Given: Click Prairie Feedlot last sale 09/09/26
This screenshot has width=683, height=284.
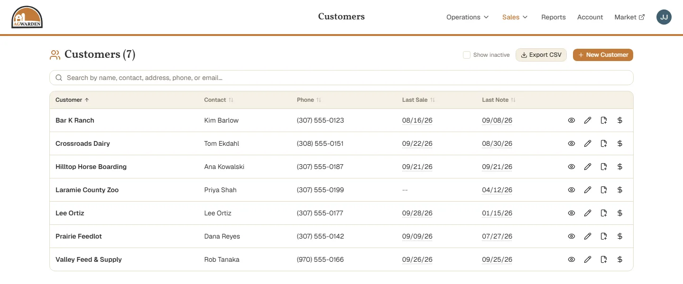Looking at the screenshot, I should pyautogui.click(x=417, y=236).
